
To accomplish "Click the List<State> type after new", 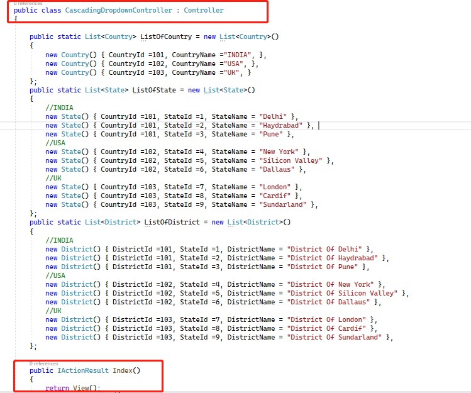I will click(225, 90).
